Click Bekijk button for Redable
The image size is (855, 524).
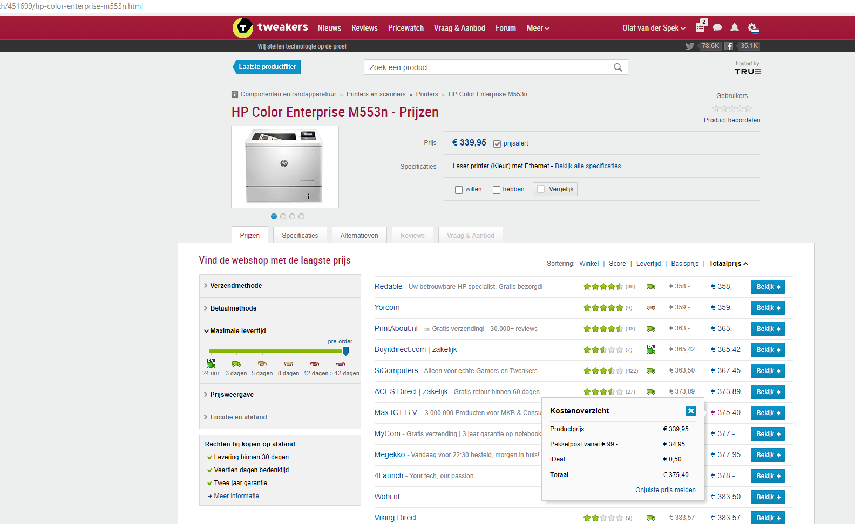[768, 287]
